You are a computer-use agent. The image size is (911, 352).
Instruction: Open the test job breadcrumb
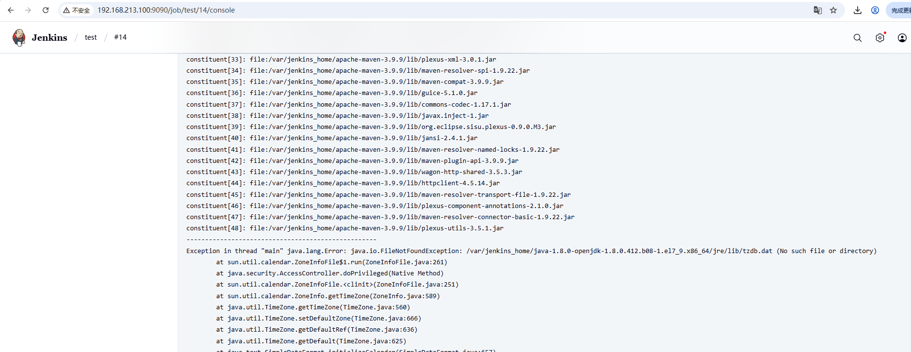point(91,37)
